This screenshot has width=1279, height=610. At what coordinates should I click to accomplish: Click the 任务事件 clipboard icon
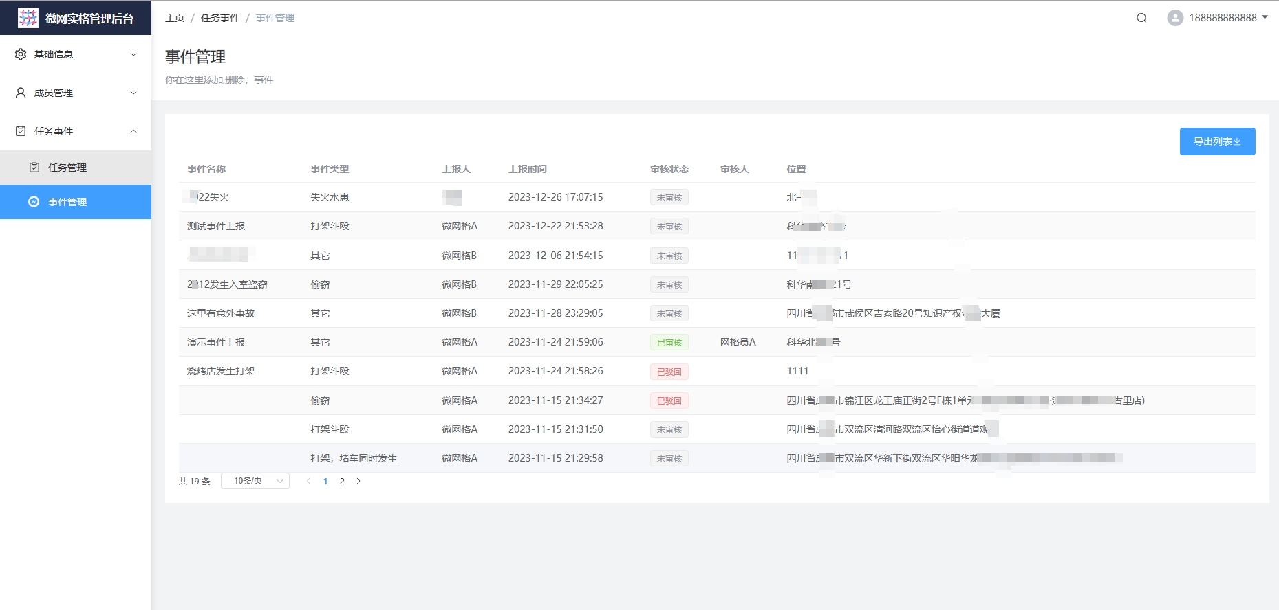(21, 131)
